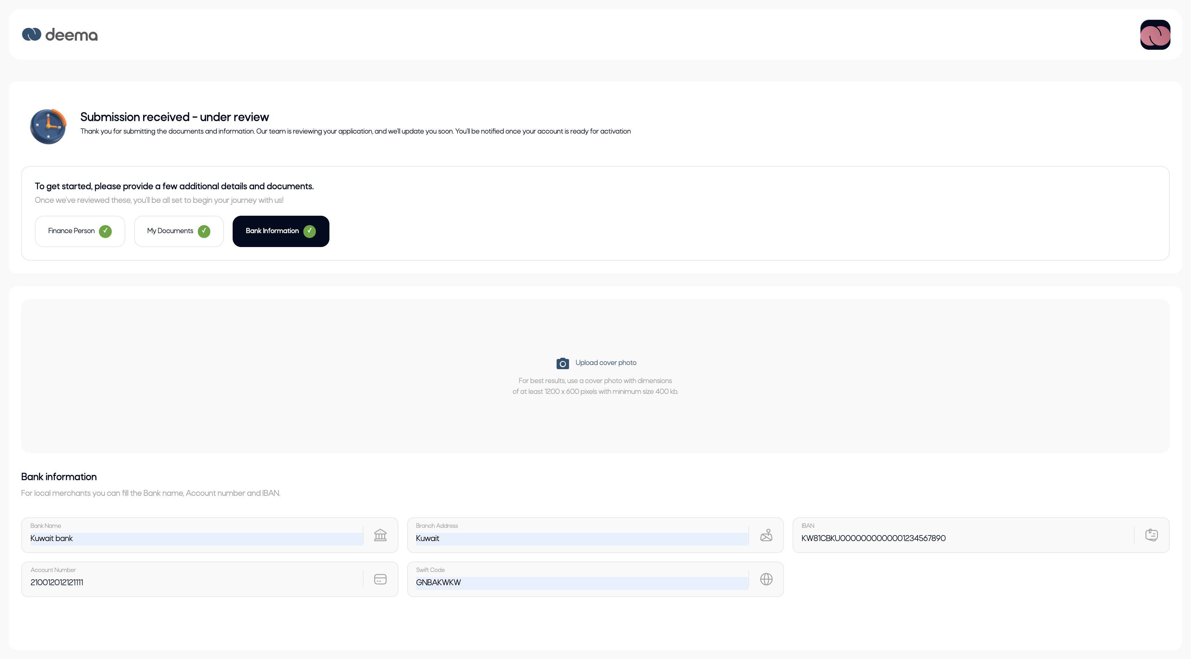Click the Swift Code text field
Screen dimensions: 1191x659
click(582, 583)
